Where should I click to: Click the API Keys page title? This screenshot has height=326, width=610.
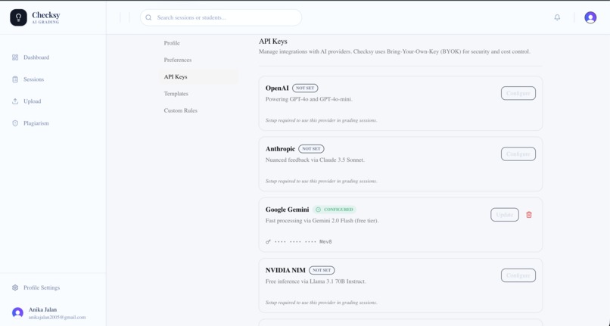pos(273,42)
